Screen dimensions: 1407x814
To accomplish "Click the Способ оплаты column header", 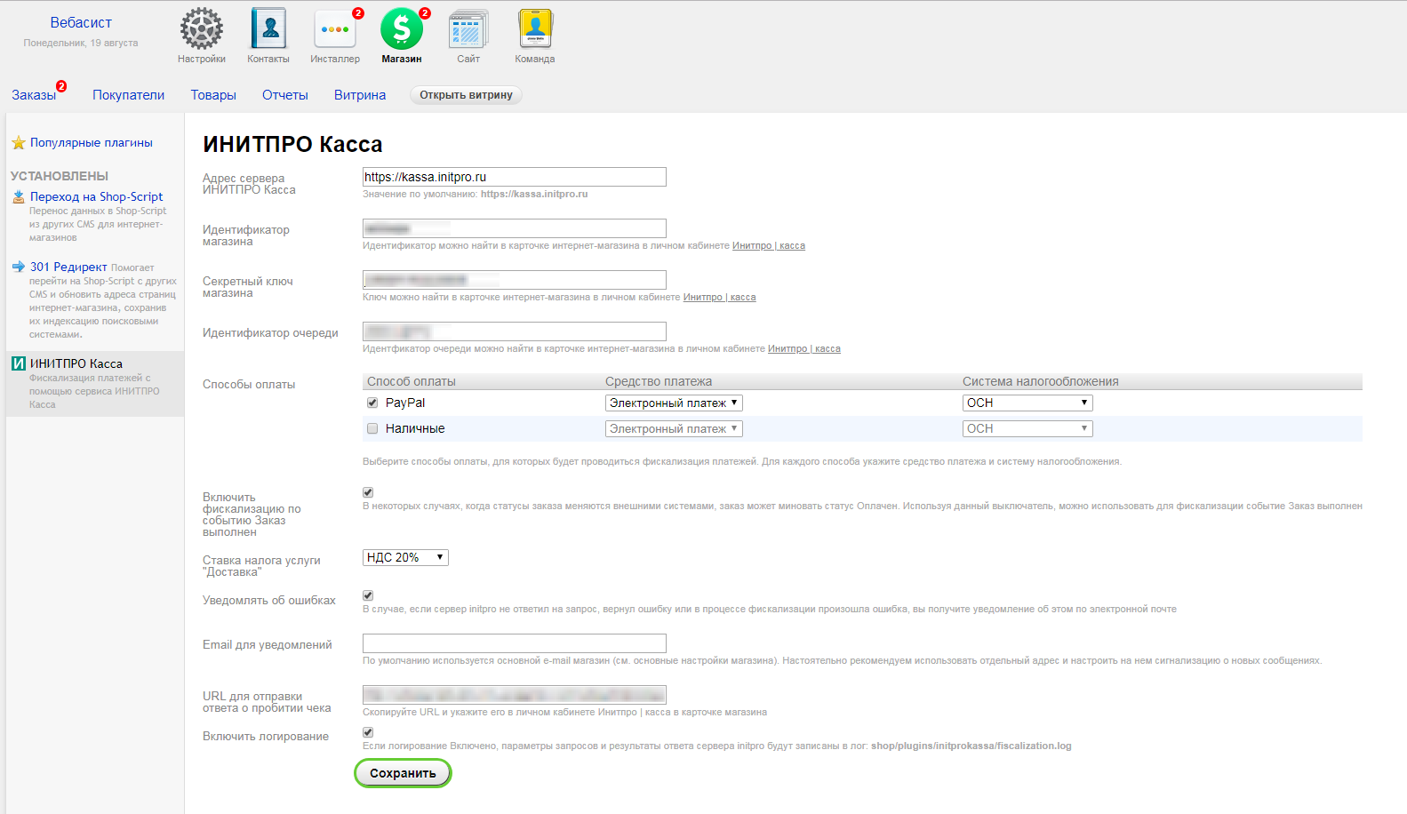I will (x=412, y=381).
